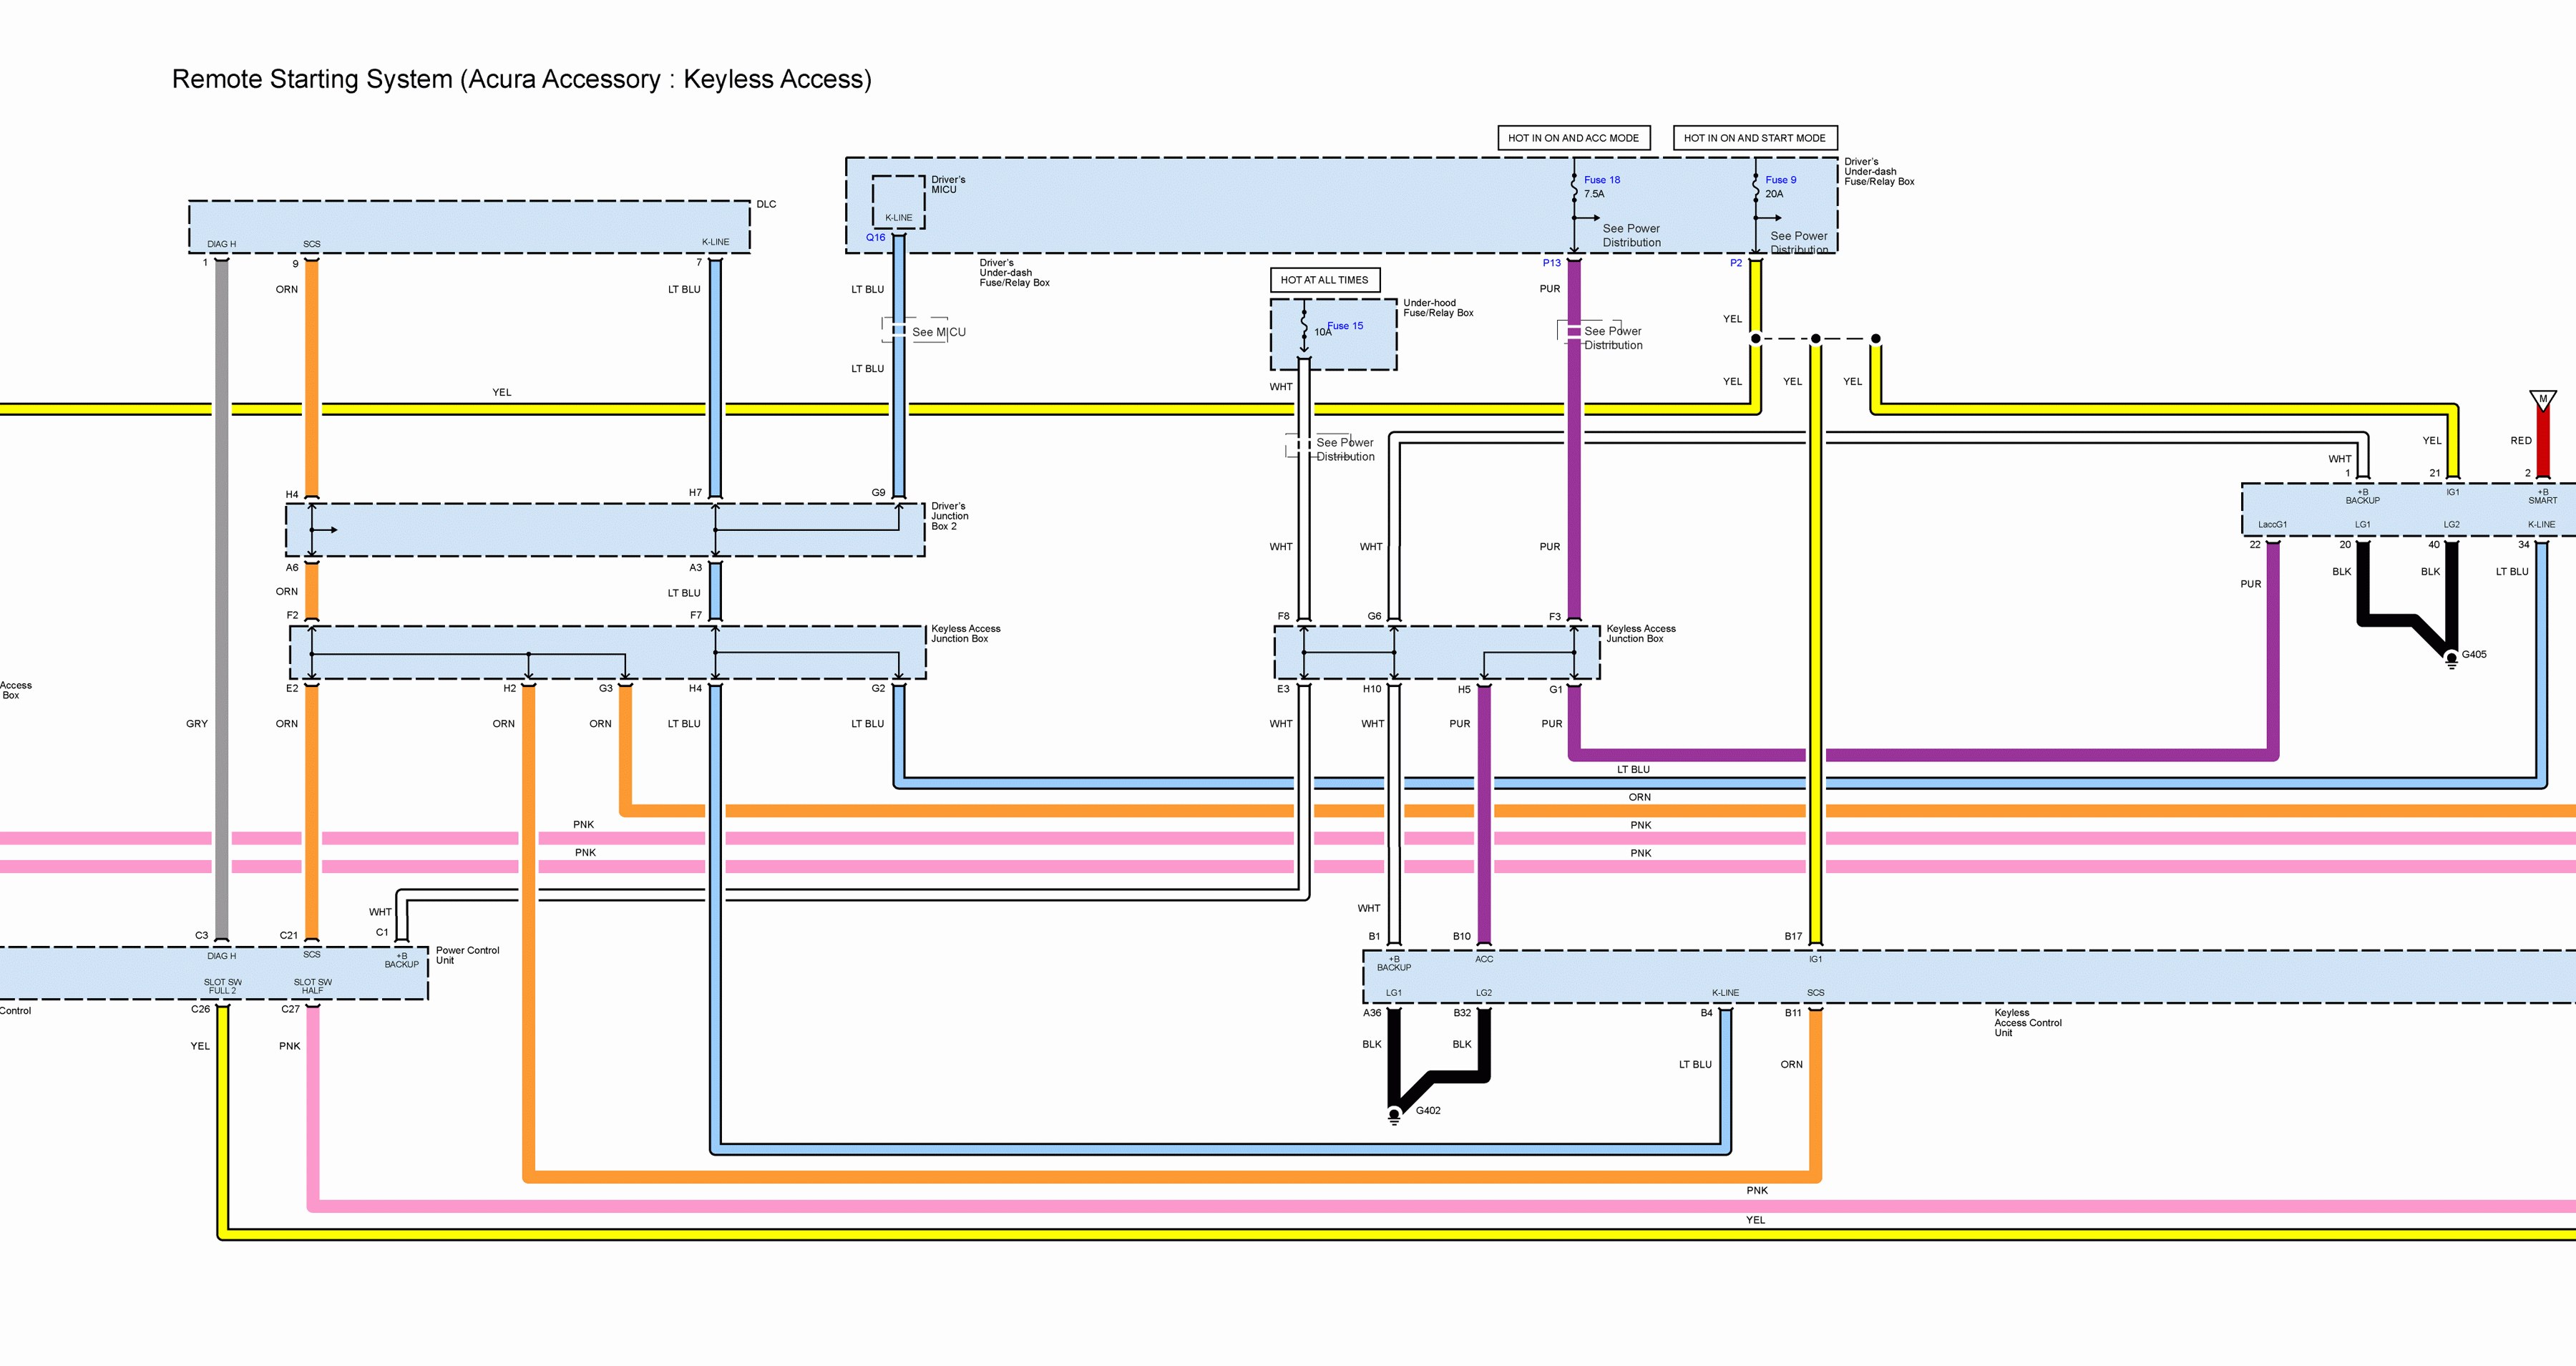The width and height of the screenshot is (2576, 1366).
Task: Click the P13 connector link
Action: 1551,263
